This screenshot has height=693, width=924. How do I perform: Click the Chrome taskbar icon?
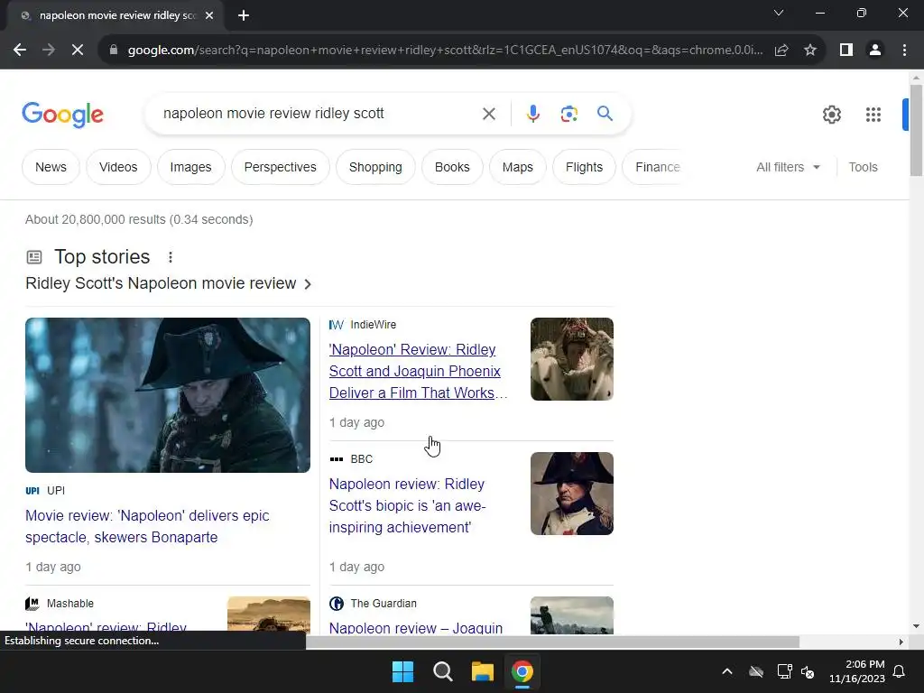[x=522, y=671]
